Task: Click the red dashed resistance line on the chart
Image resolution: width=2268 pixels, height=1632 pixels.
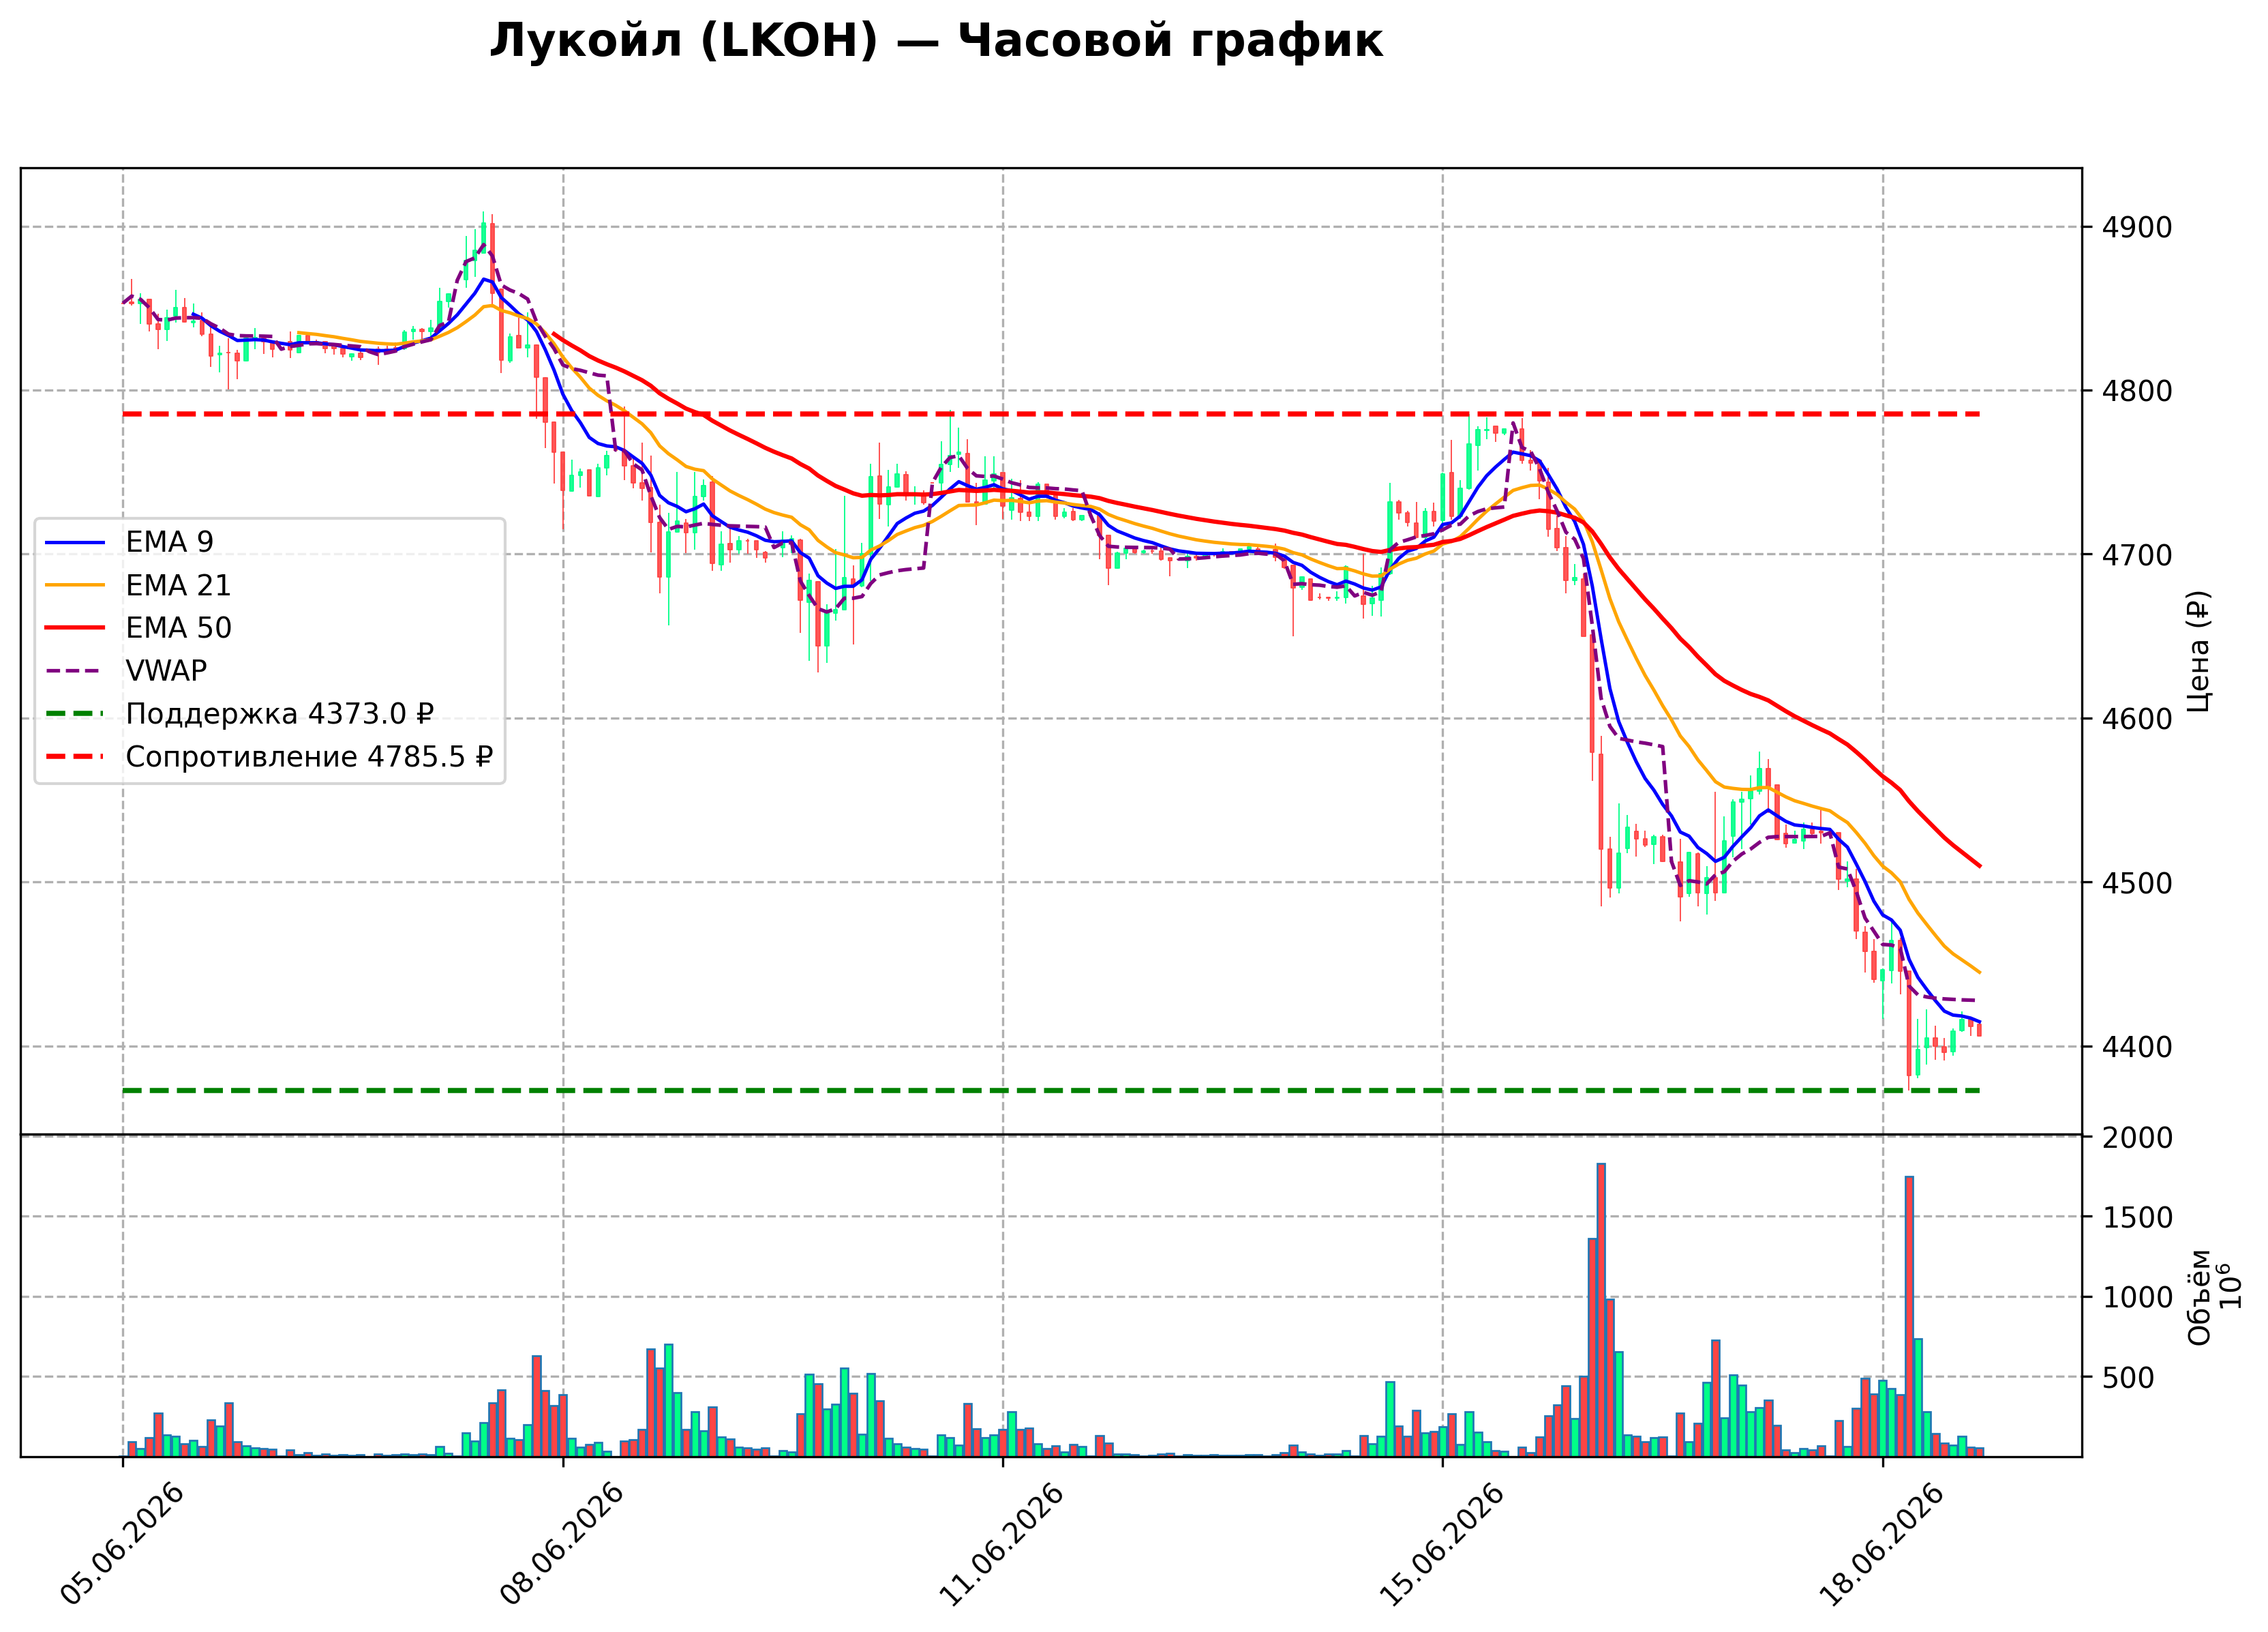Action: (1051, 414)
